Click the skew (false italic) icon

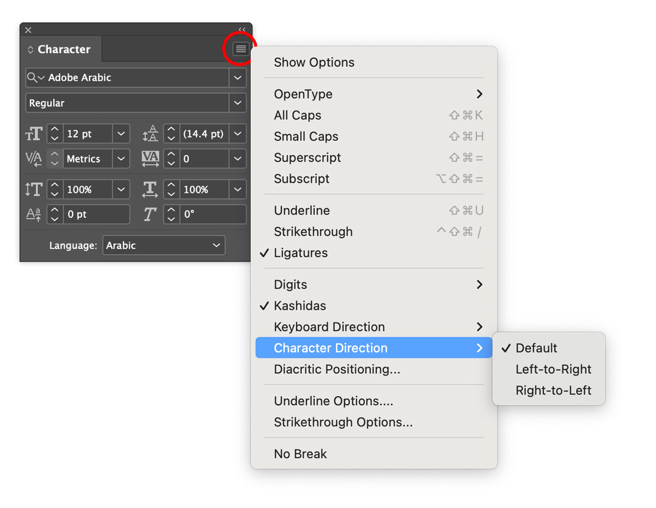pos(150,214)
